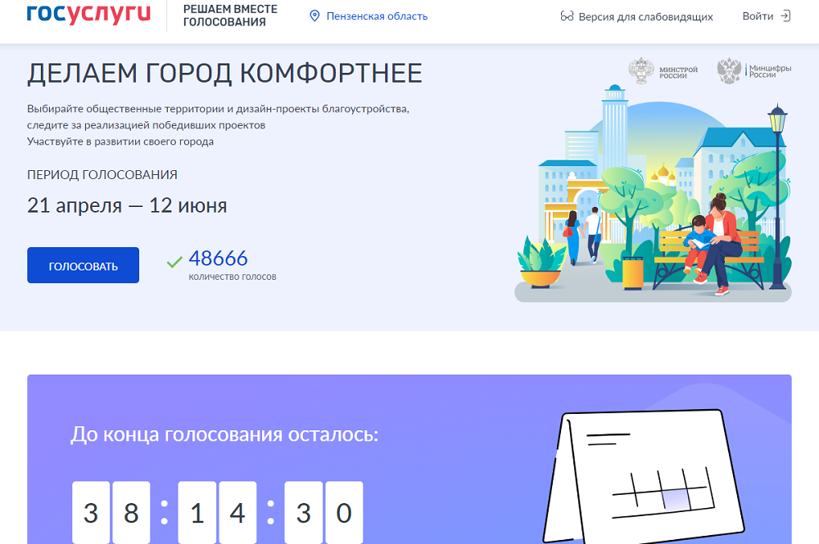Viewport: 819px width, 544px height.
Task: Click the ПЕРИОД ГОЛОСОВАНИЯ label
Action: (102, 175)
